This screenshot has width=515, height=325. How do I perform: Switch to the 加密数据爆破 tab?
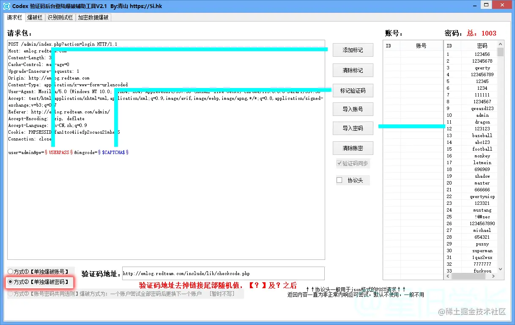point(93,18)
